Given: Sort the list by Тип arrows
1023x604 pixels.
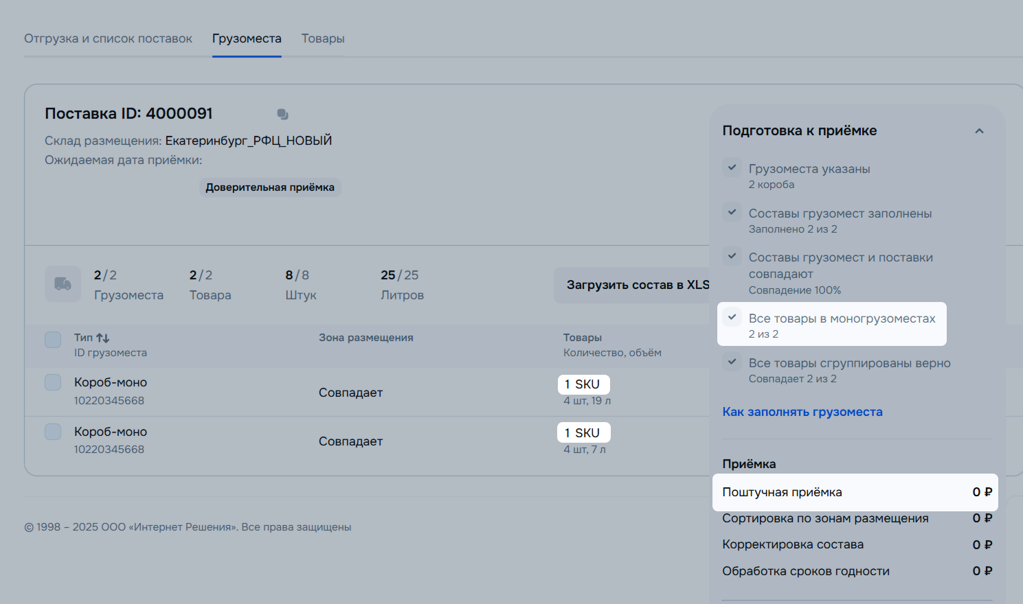Looking at the screenshot, I should coord(102,338).
